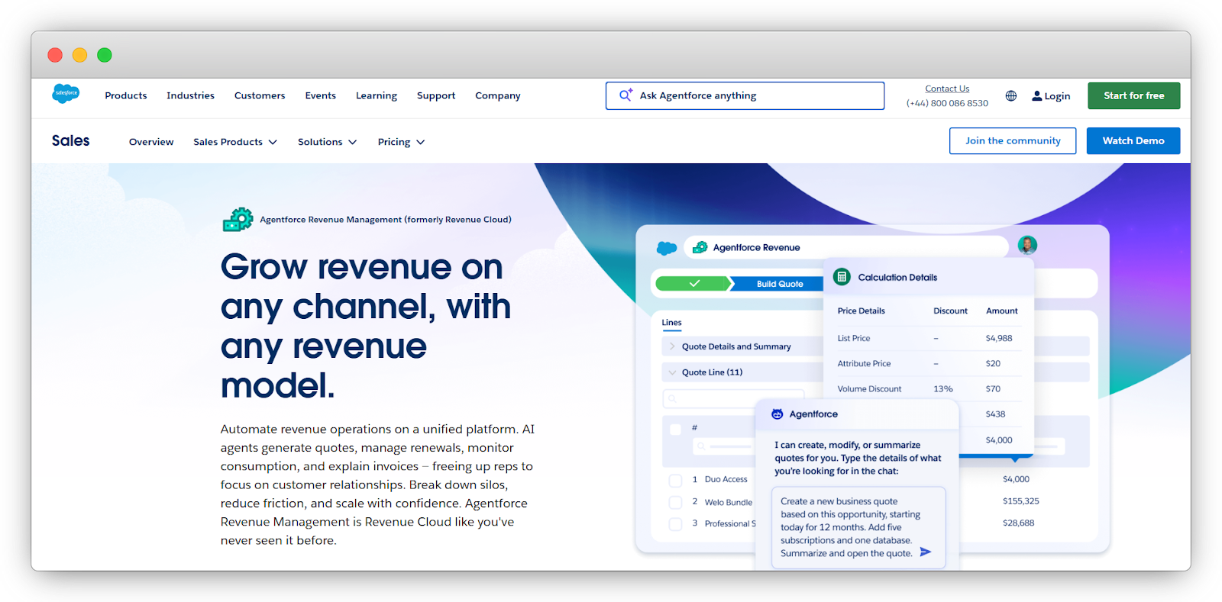
Task: Tick the Duo Access row checkbox
Action: click(675, 480)
